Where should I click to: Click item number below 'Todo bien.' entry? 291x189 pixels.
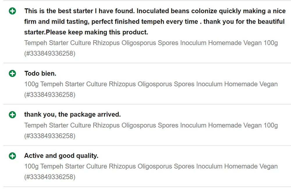(x=50, y=95)
